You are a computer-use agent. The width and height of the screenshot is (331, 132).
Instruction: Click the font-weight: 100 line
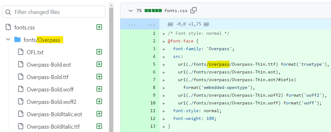(195, 119)
